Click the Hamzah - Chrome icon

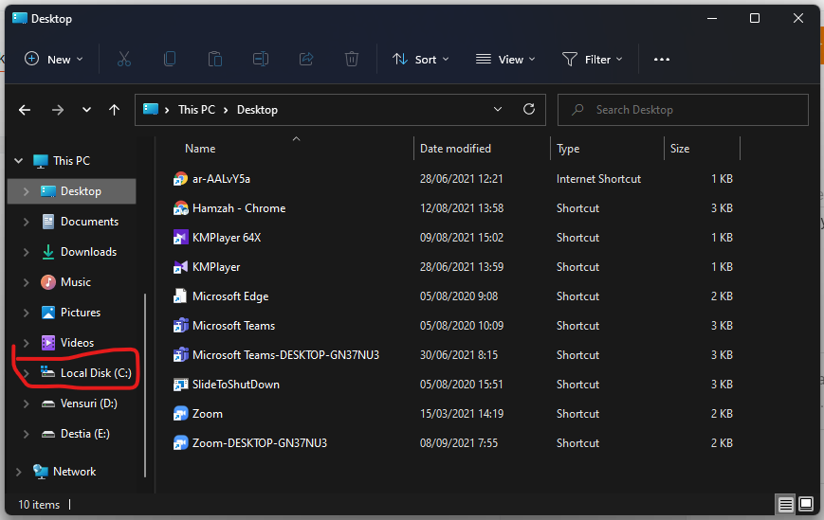point(180,208)
